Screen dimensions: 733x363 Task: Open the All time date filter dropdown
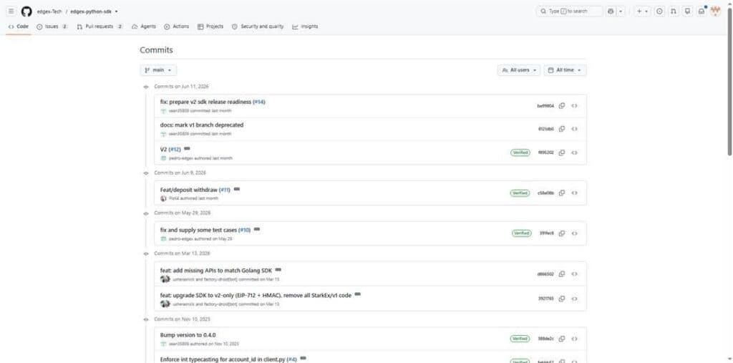coord(565,70)
